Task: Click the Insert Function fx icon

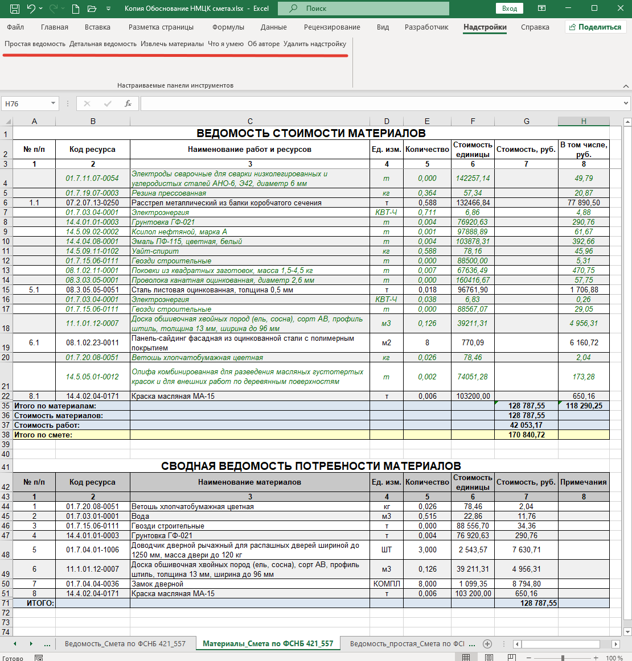Action: click(x=128, y=104)
